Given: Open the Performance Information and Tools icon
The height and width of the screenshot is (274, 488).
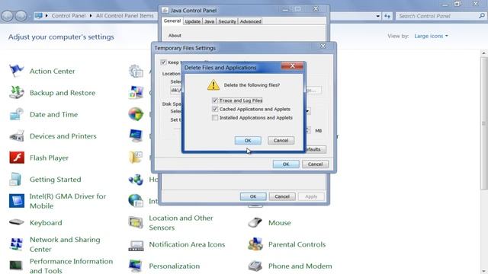Looking at the screenshot, I should tap(16, 266).
